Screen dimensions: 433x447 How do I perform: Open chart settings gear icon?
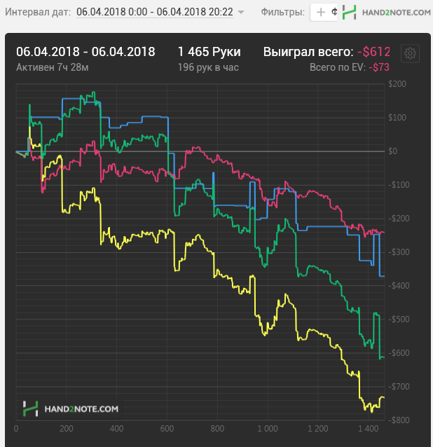click(x=410, y=53)
